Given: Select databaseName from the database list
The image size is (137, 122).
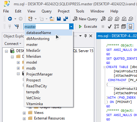Looking at the screenshot, I should (48, 33).
